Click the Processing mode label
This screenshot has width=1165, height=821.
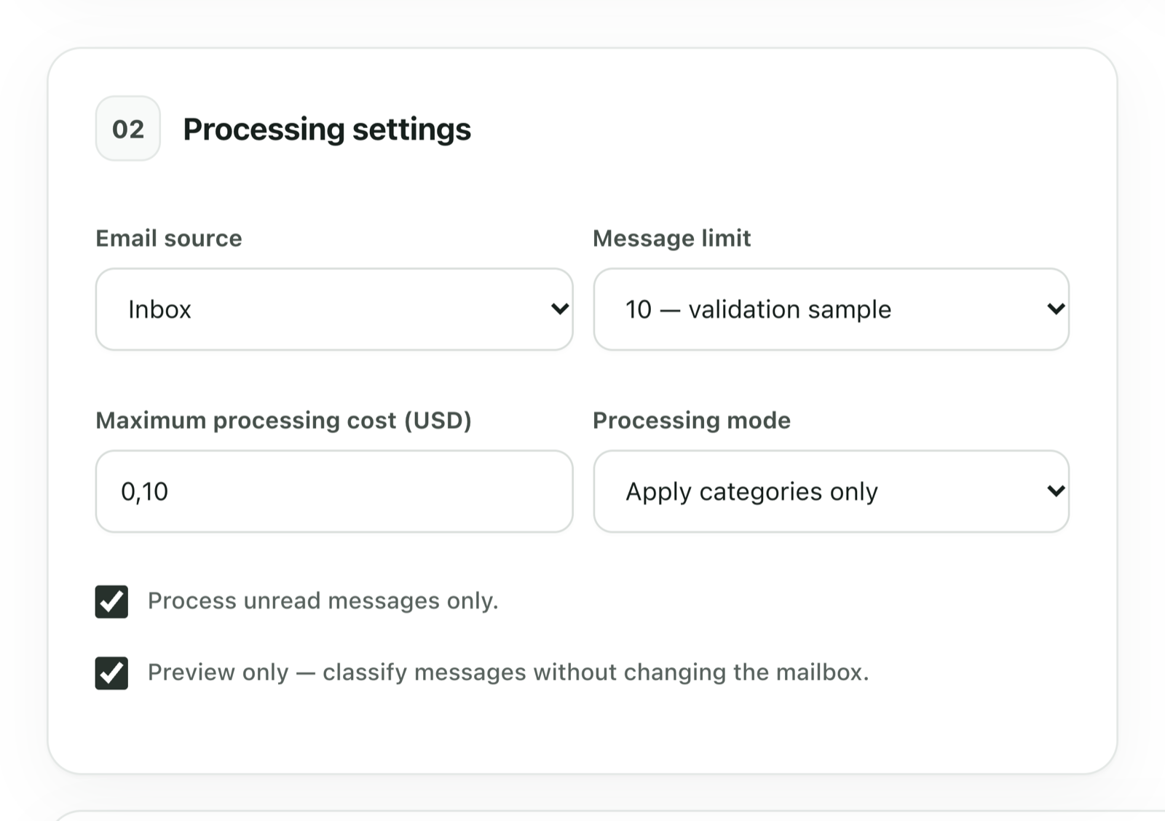coord(692,420)
